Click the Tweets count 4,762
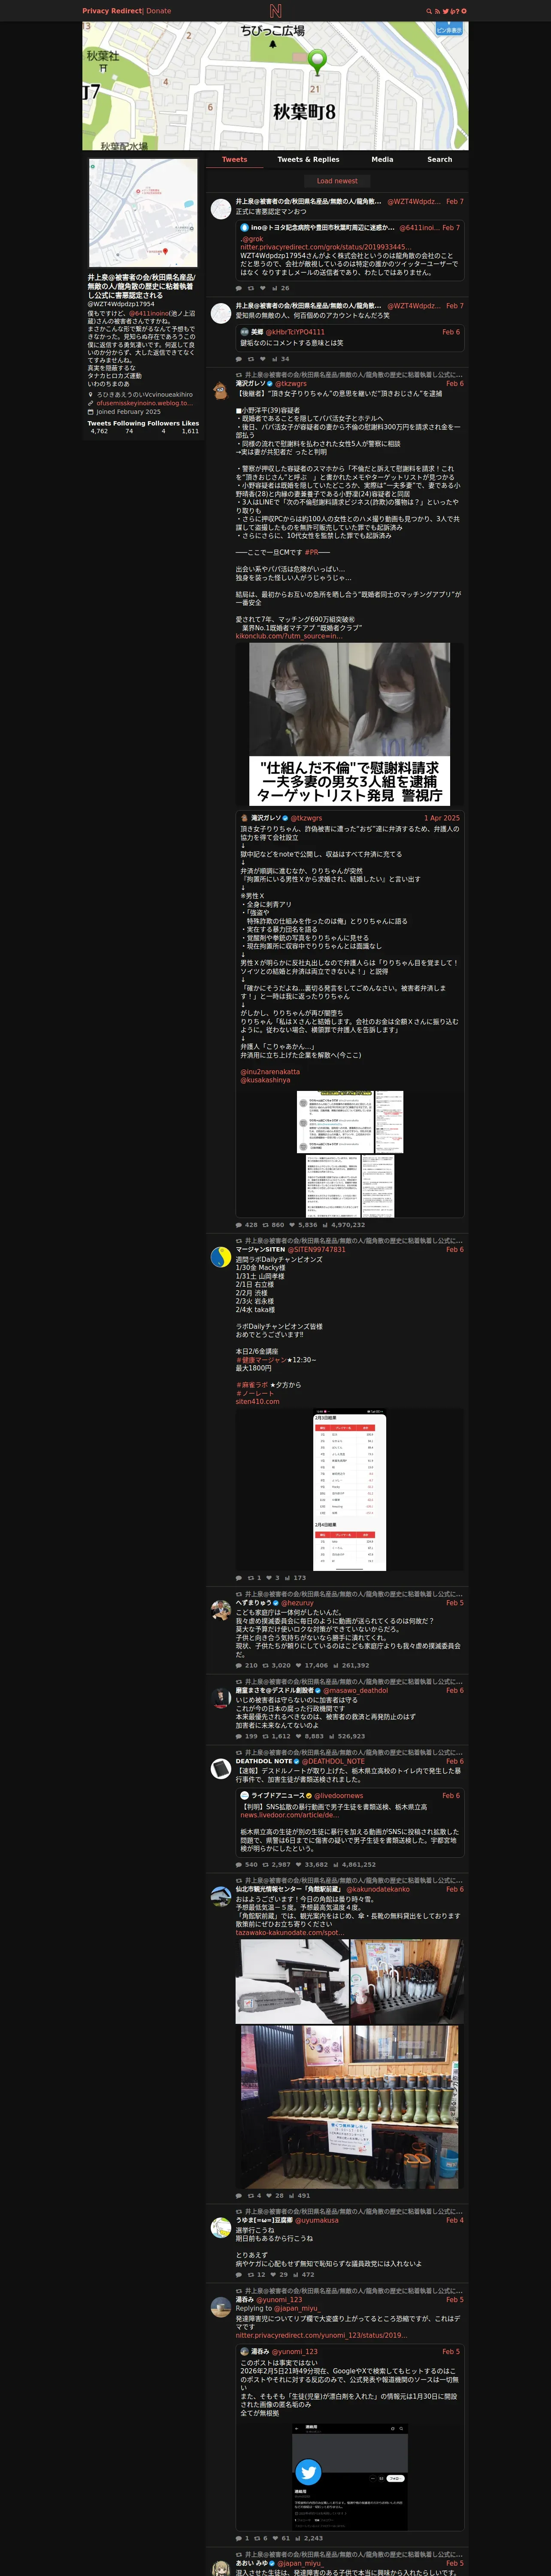The image size is (551, 2576). 99,431
